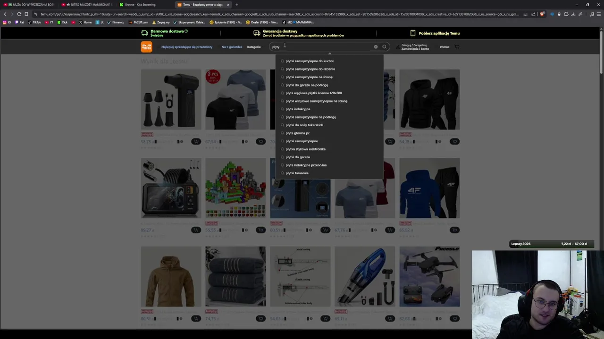Select suggestion płytki do garażu na podłogę
The width and height of the screenshot is (604, 339).
coord(329,85)
